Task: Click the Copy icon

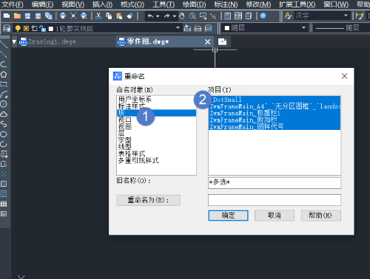Action: tap(109, 16)
